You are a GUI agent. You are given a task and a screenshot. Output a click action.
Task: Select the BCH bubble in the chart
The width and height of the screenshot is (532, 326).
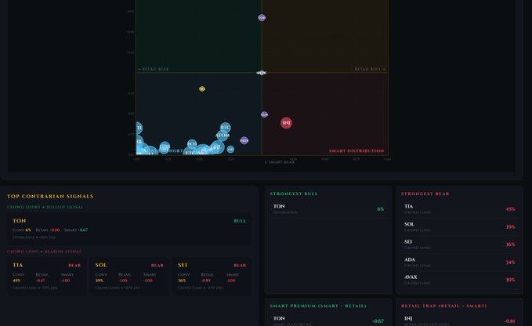[x=192, y=144]
